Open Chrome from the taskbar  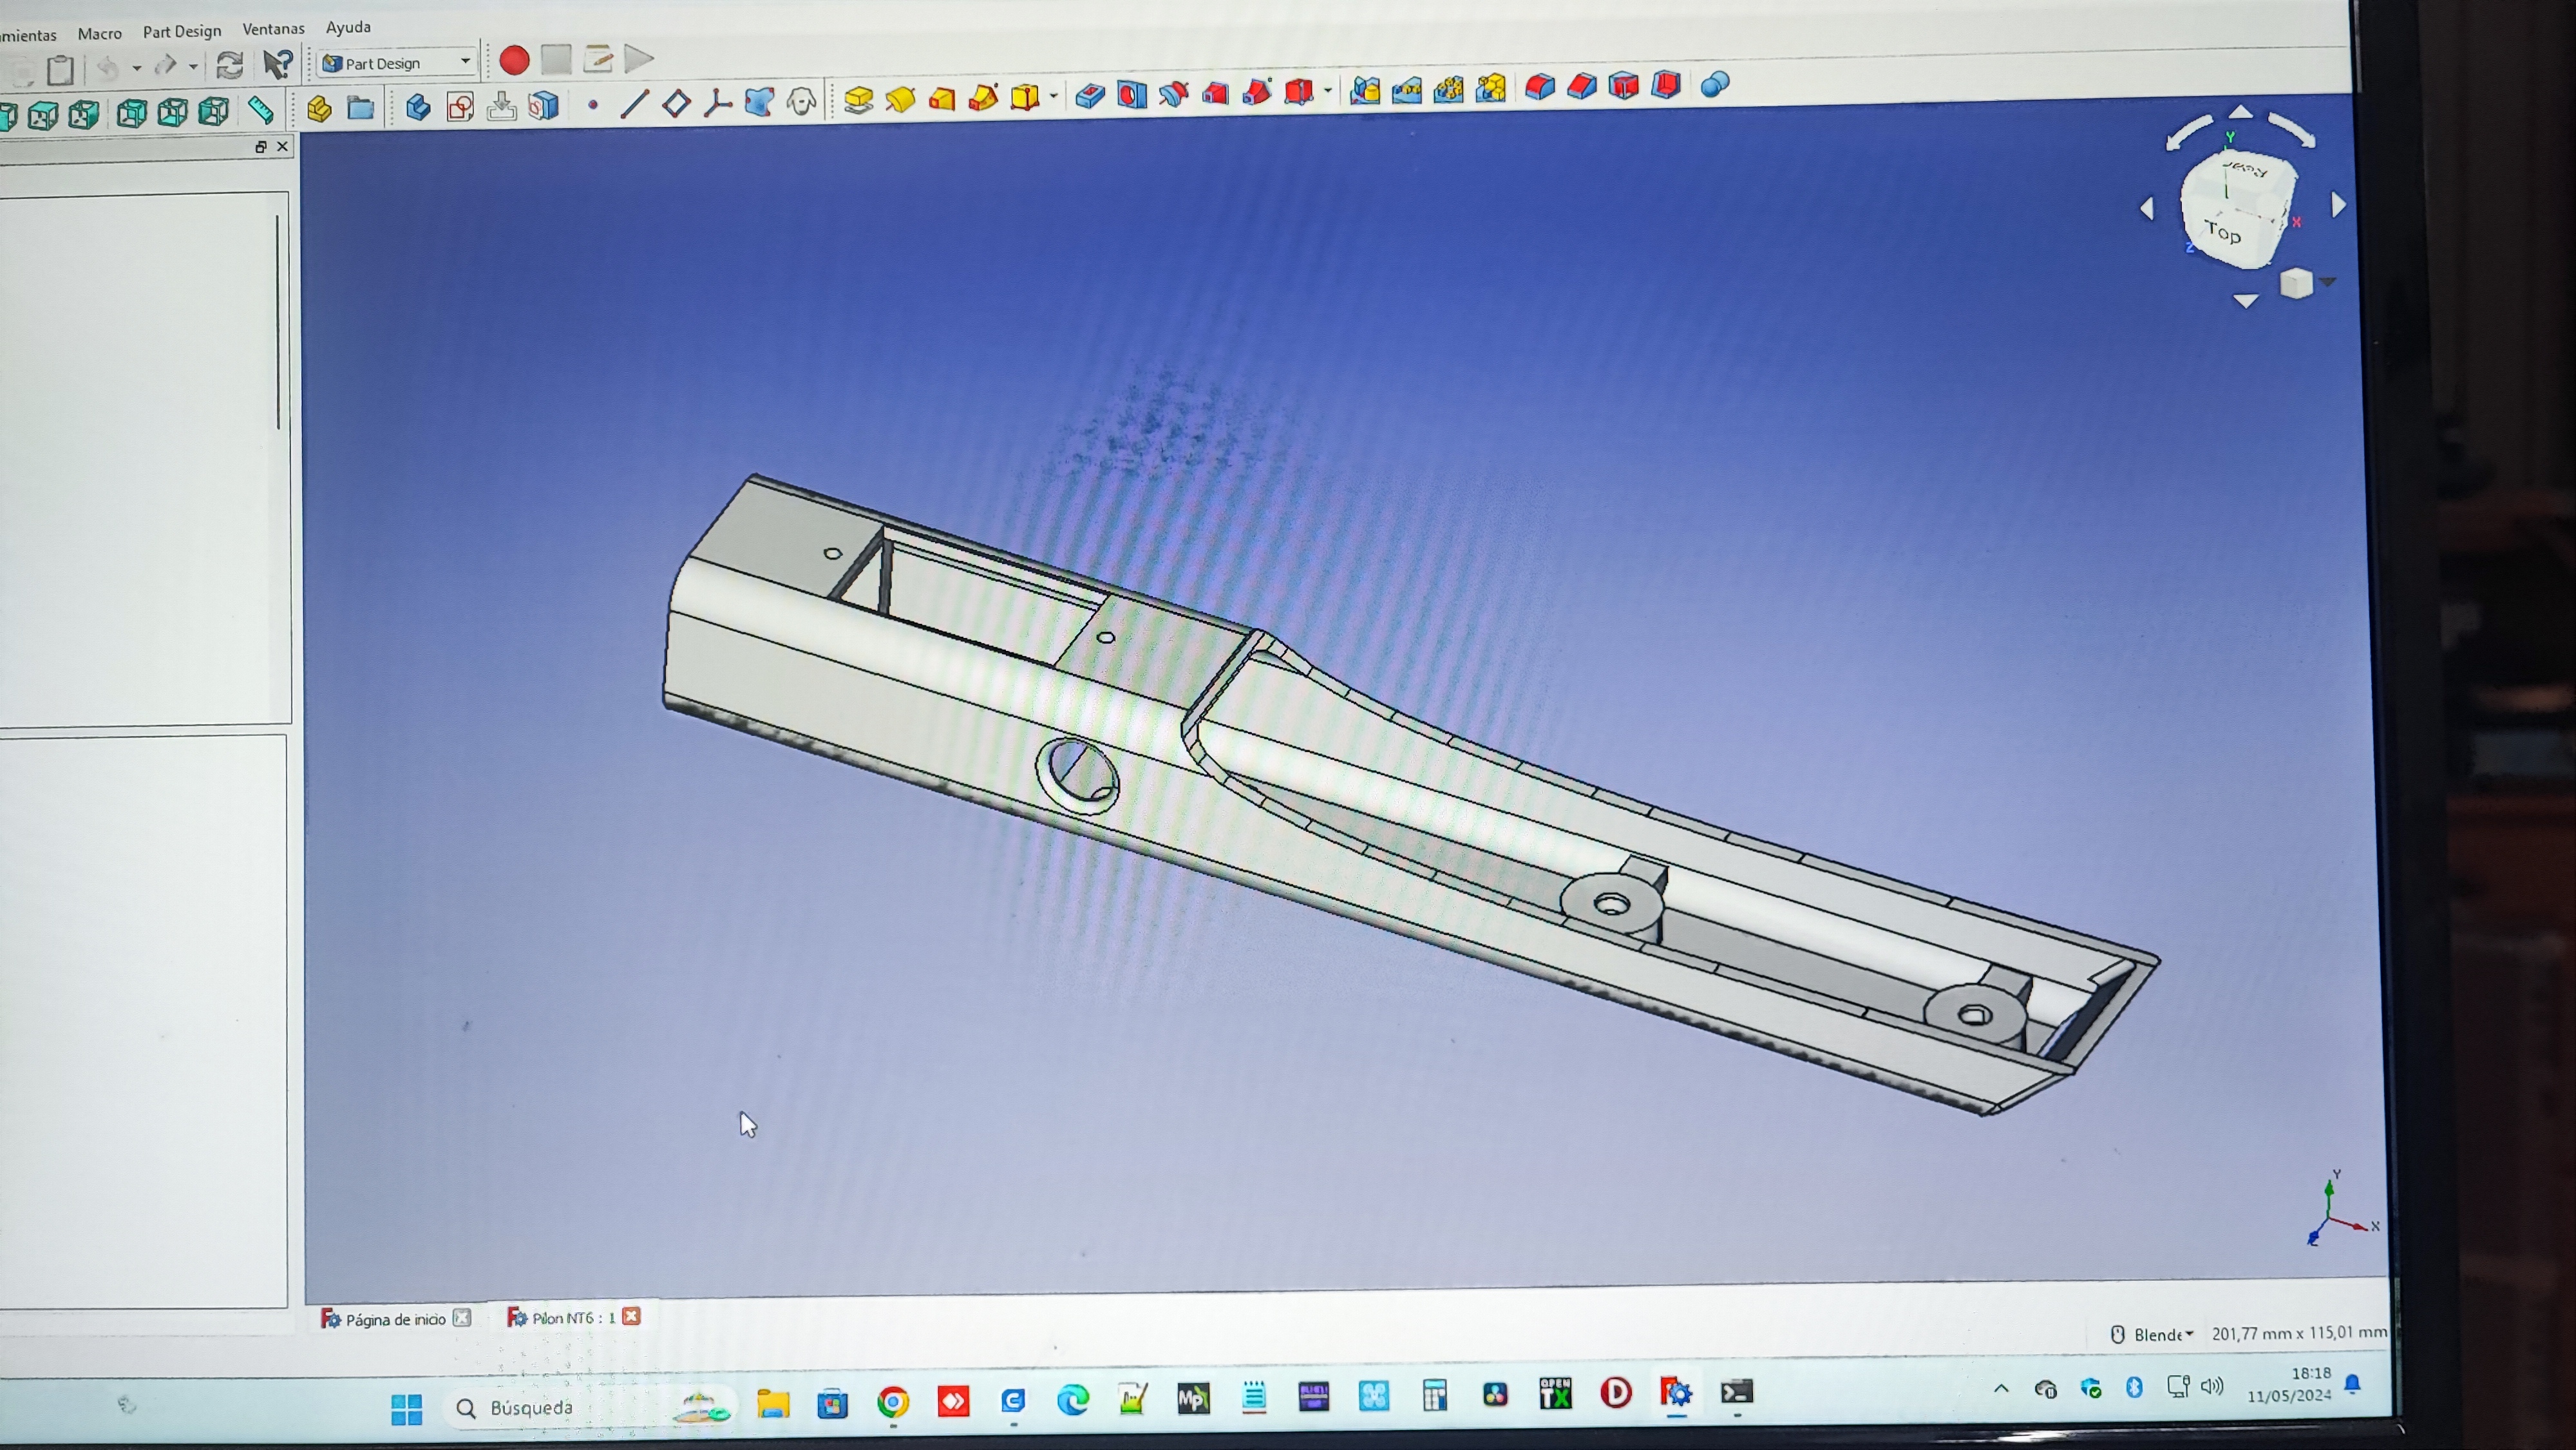tap(893, 1402)
